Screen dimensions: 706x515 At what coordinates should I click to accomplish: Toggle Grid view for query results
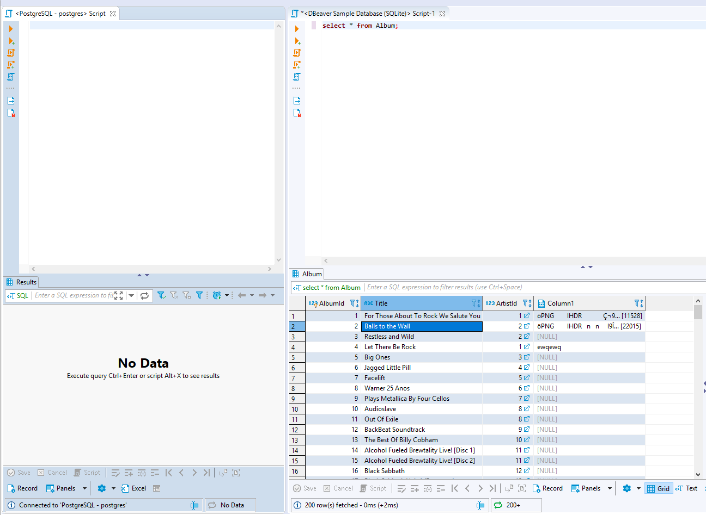pos(659,488)
